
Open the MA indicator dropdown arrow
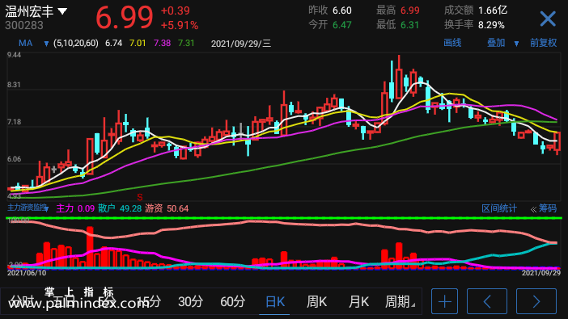46,44
